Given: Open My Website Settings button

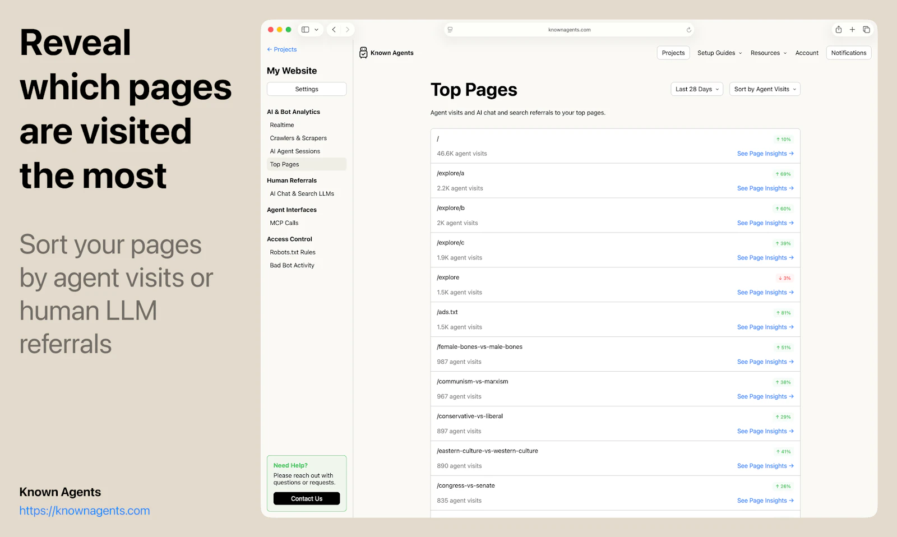Looking at the screenshot, I should tap(307, 89).
